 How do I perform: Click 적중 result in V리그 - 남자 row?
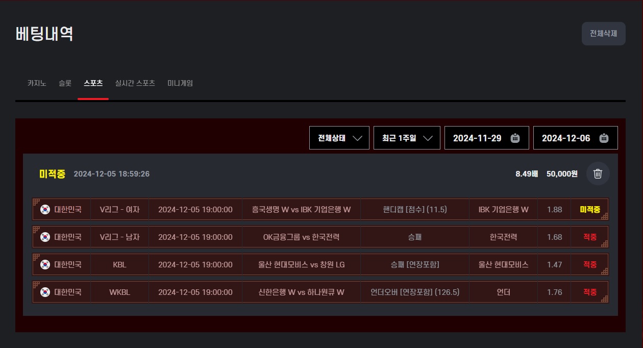[590, 237]
